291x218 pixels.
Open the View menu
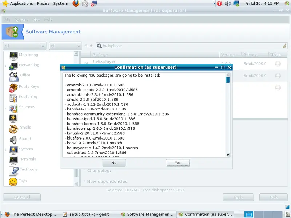point(37,20)
